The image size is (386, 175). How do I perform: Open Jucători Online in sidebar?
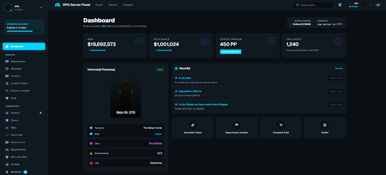click(x=24, y=83)
